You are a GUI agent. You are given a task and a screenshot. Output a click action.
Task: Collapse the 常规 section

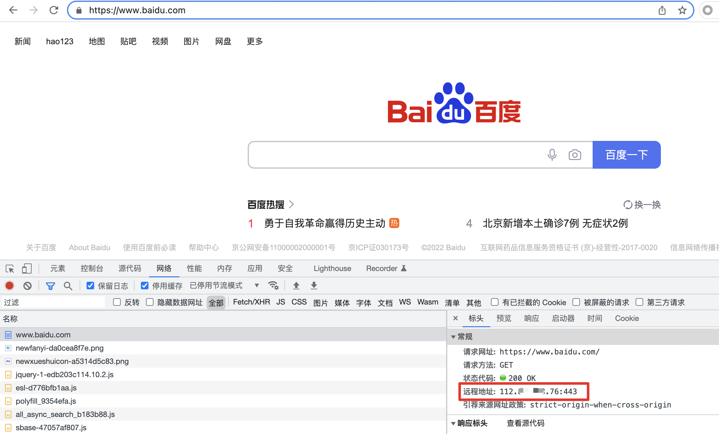point(453,337)
